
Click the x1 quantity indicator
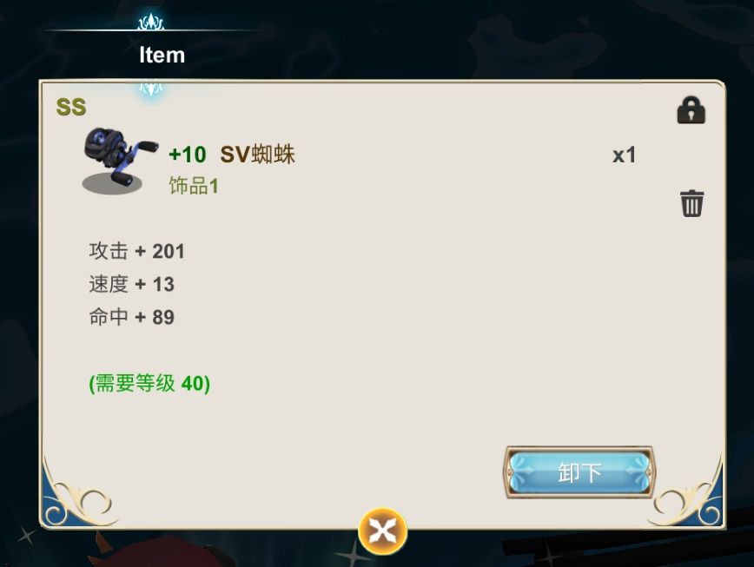pyautogui.click(x=624, y=155)
